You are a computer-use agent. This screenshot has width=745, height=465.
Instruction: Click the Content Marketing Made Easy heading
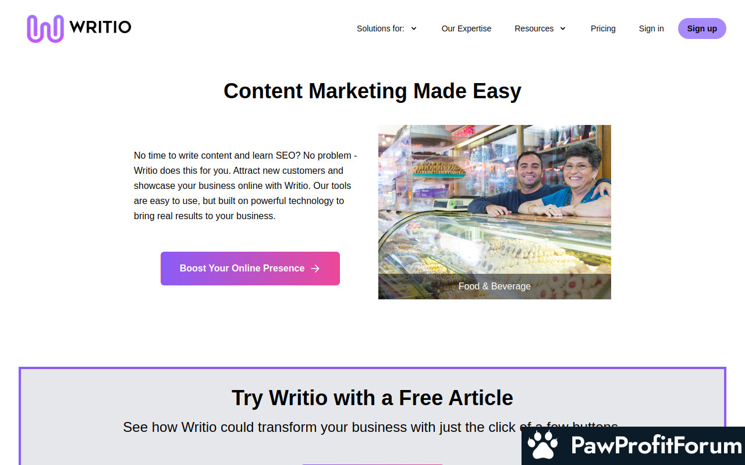pyautogui.click(x=372, y=91)
